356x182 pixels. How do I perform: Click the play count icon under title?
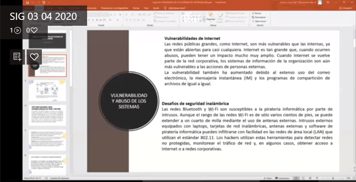(17, 30)
